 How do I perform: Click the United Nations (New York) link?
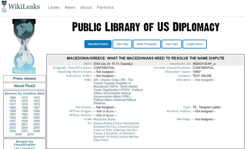pyautogui.click(x=116, y=139)
